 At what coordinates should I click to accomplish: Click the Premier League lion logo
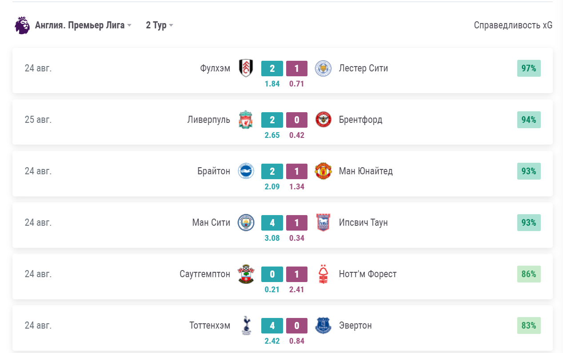click(x=22, y=25)
